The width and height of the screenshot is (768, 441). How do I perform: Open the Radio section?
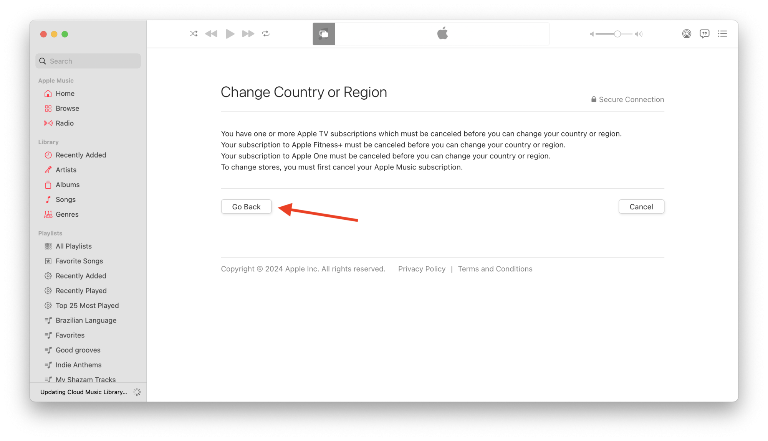coord(65,123)
